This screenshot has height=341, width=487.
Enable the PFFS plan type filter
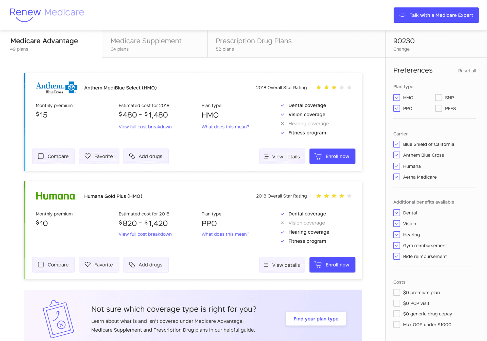pos(439,108)
